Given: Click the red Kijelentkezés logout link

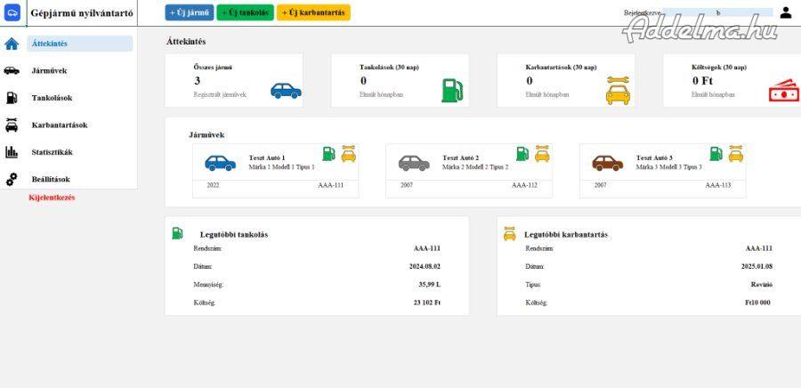Looking at the screenshot, I should (52, 198).
